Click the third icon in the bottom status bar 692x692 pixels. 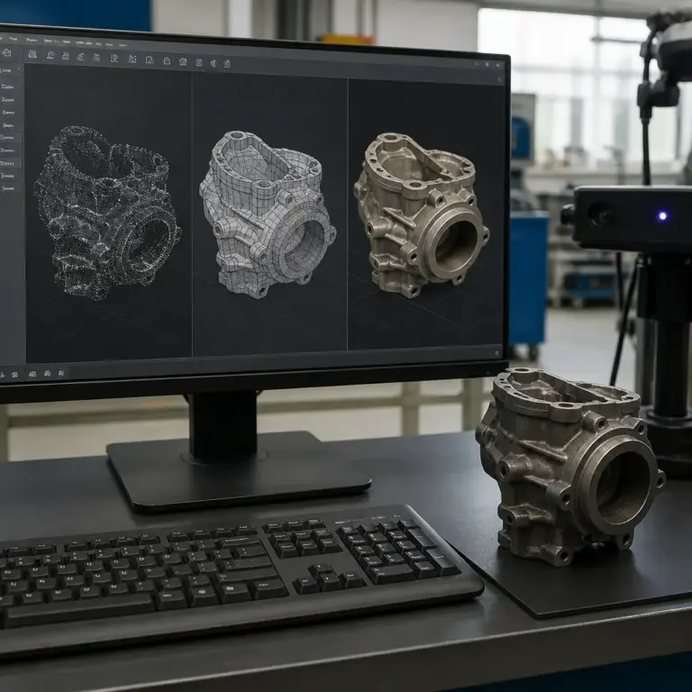pyautogui.click(x=32, y=374)
